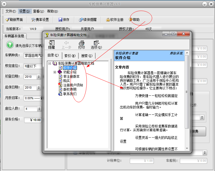This screenshot has width=215, height=171.
Task: Open 费率设置 rate settings from toolbar
Action: [40, 20]
